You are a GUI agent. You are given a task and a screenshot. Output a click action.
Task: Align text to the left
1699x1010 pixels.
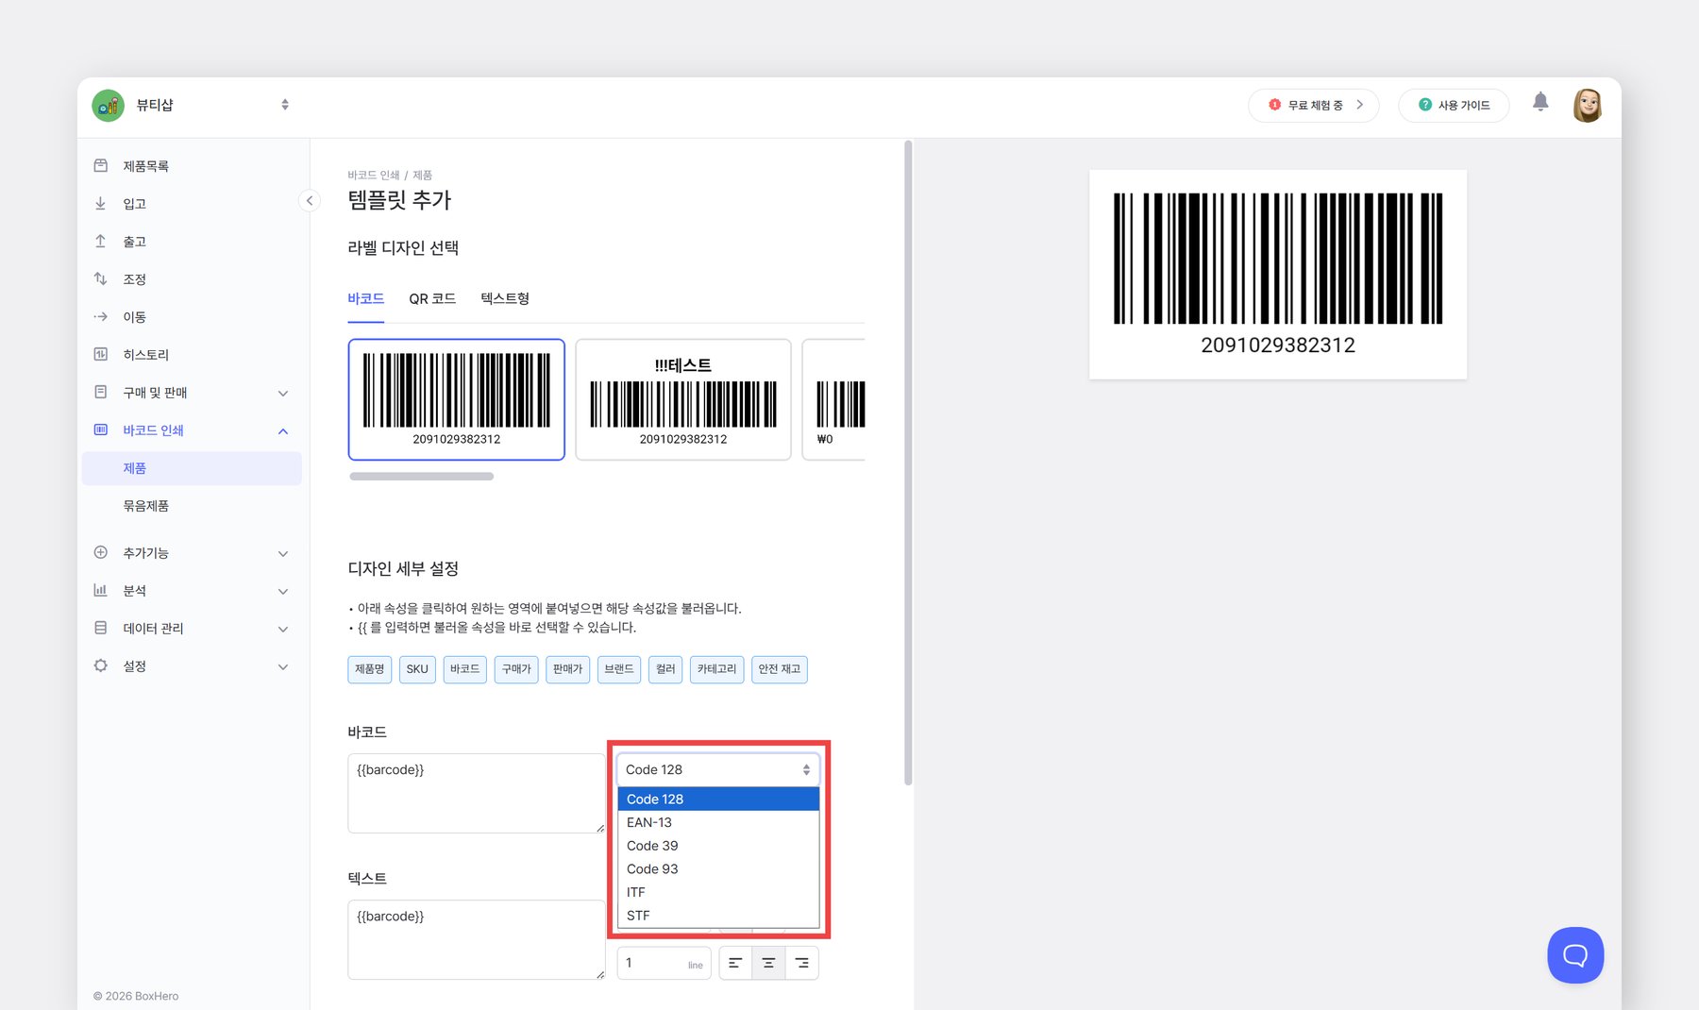[735, 963]
